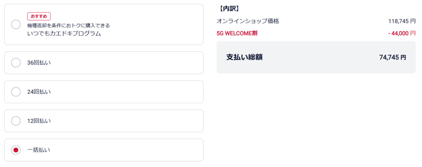Click the 12回払い label text

point(39,121)
